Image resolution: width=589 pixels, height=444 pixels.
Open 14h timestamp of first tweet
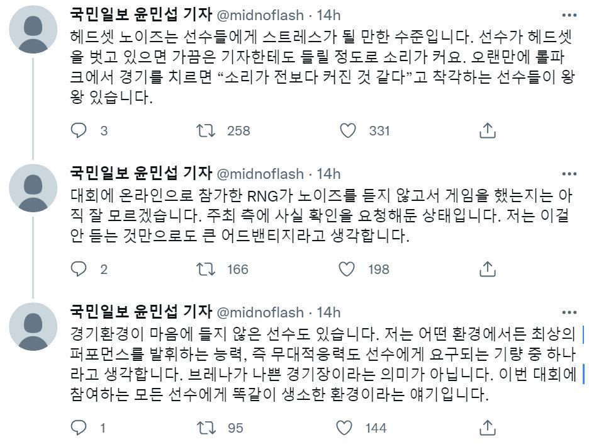(328, 14)
